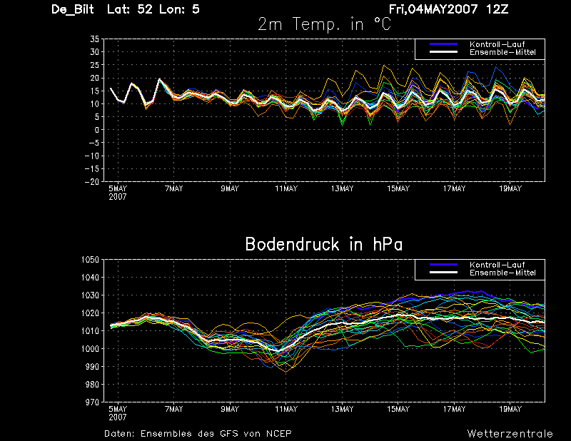Click the 13MAY tick on temperature chart axis
571x441 pixels.
coord(342,188)
